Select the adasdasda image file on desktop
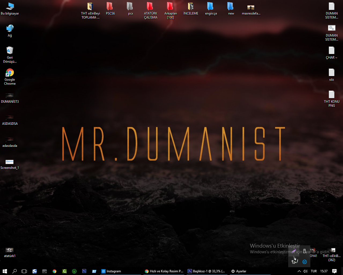Viewport: 343px width, 275px height. [10, 142]
